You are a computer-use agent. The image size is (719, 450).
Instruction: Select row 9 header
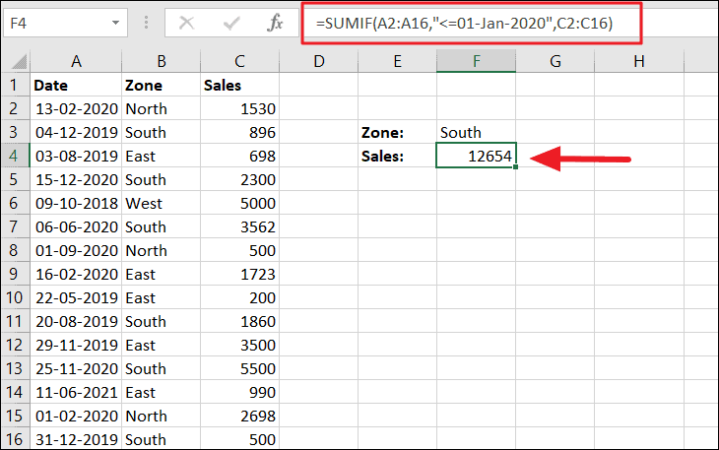point(15,275)
